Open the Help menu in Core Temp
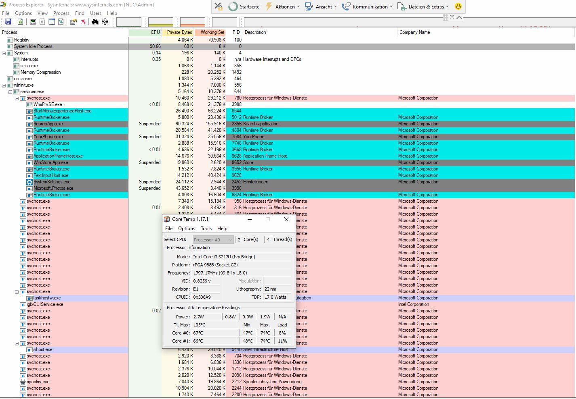 [x=222, y=229]
